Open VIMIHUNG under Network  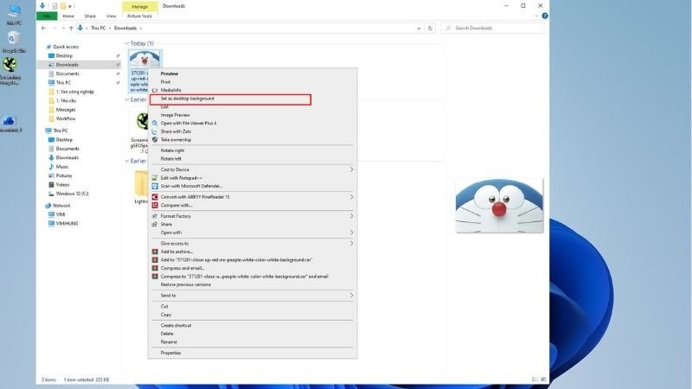67,224
